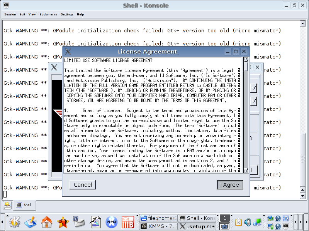The image size is (309, 231).
Task: Open the Bookmarks menu
Action: [x=48, y=14]
